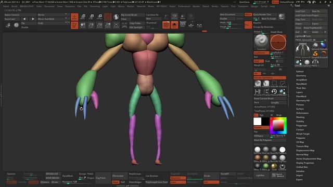
Task: Toggle CamView On
Action: tap(152, 15)
